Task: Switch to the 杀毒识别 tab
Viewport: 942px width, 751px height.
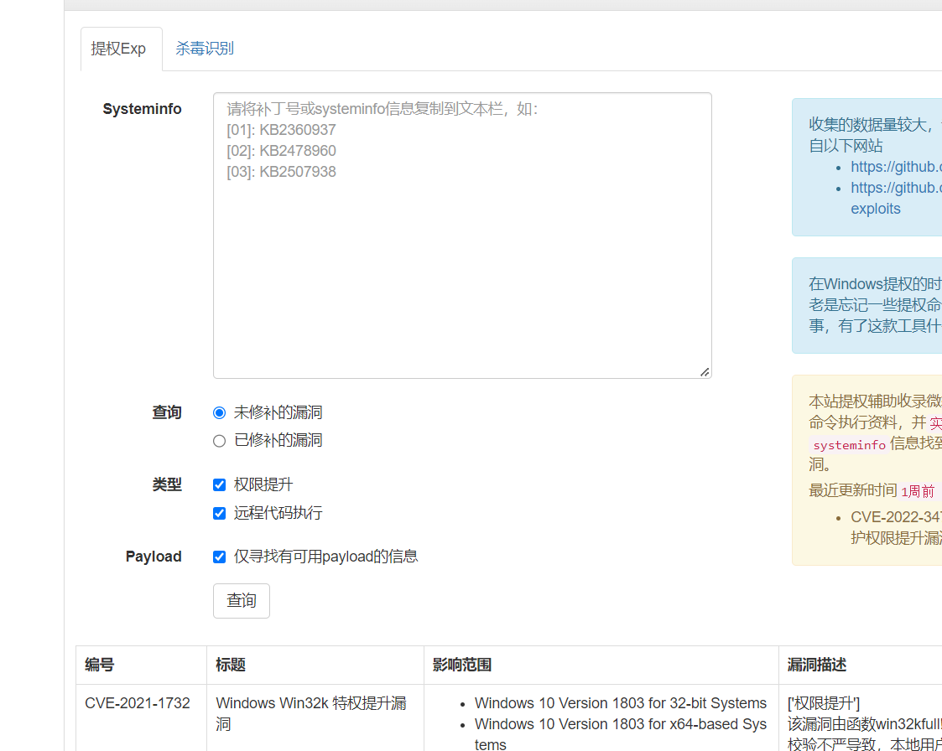Action: (205, 49)
